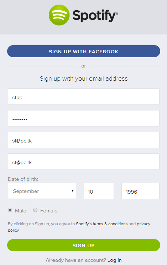
Task: Open the privacy policy link
Action: pos(79,227)
